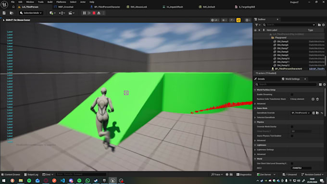327x184 pixels.
Task: Open the quick add content dropdown
Action: [x=52, y=13]
